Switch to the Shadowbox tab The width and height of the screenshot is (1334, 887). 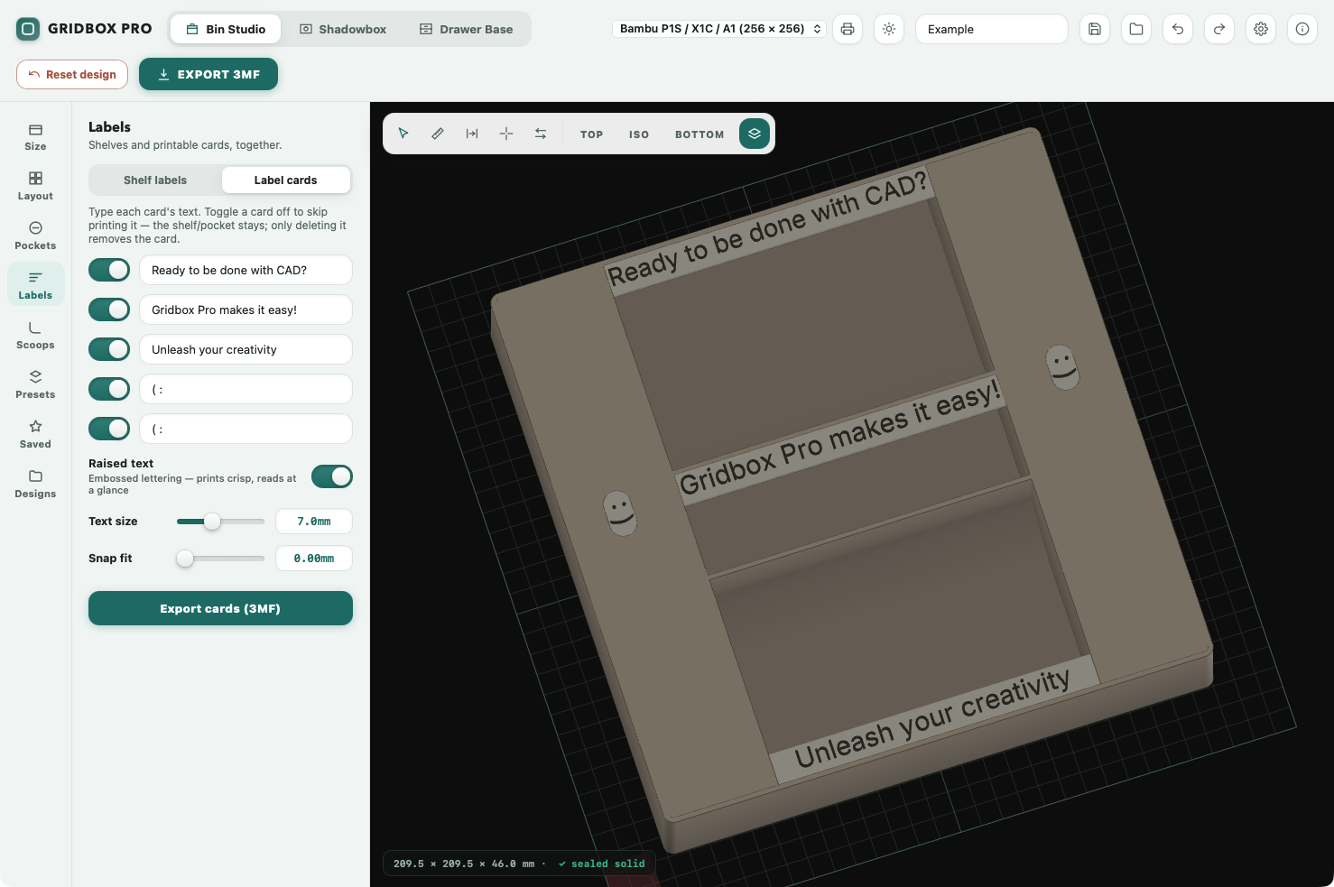tap(343, 29)
